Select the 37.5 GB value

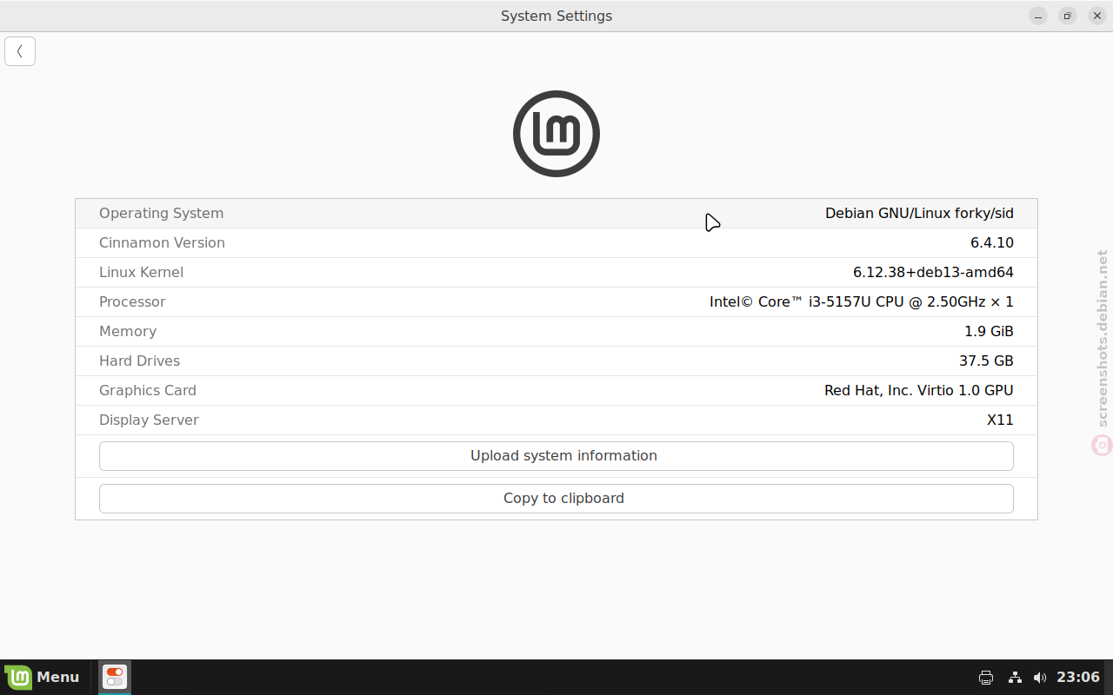(x=986, y=361)
